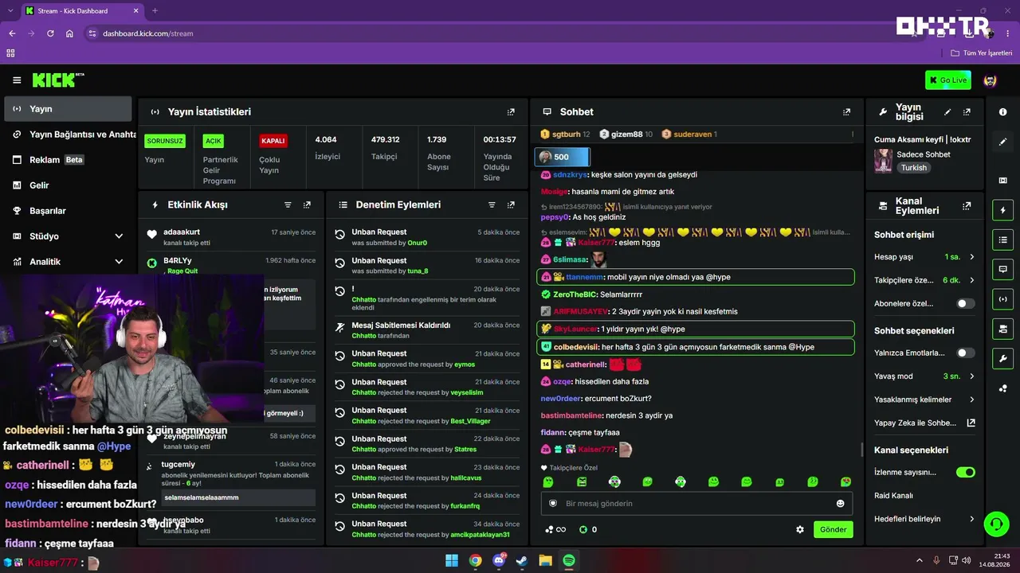Click the Turkish language tag in Yayın bilgisi
Screen dimensions: 1020x573
pyautogui.click(x=914, y=168)
